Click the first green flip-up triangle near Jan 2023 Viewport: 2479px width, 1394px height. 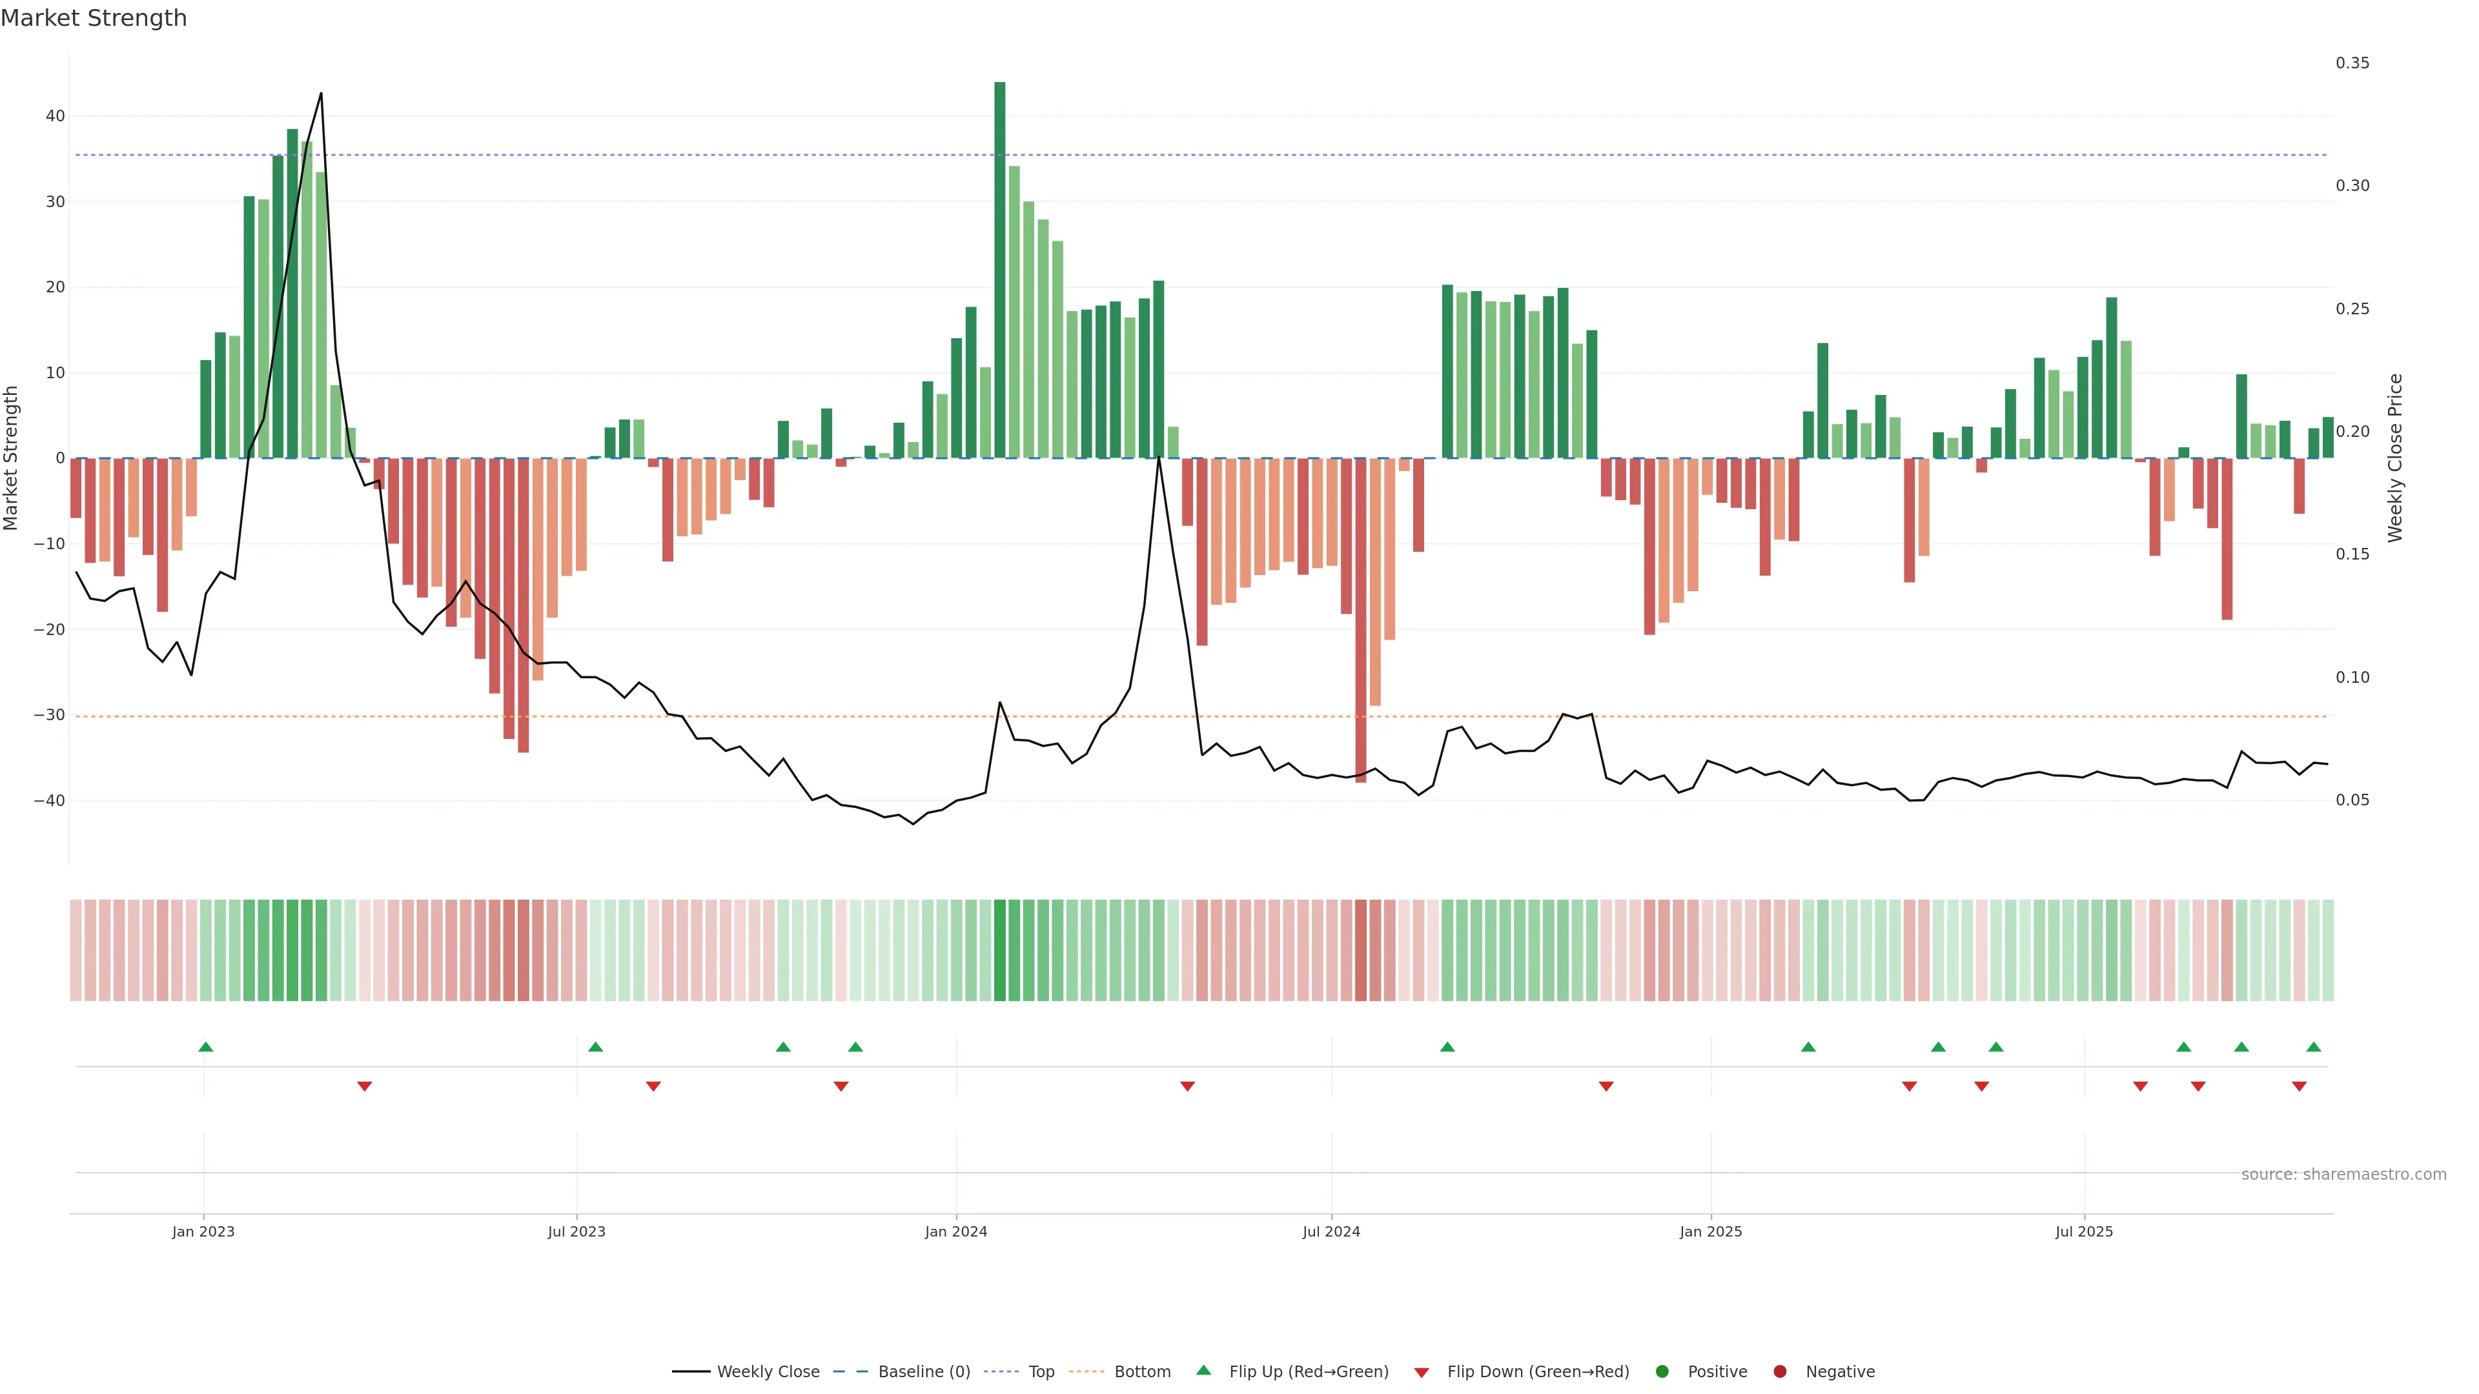point(205,1047)
